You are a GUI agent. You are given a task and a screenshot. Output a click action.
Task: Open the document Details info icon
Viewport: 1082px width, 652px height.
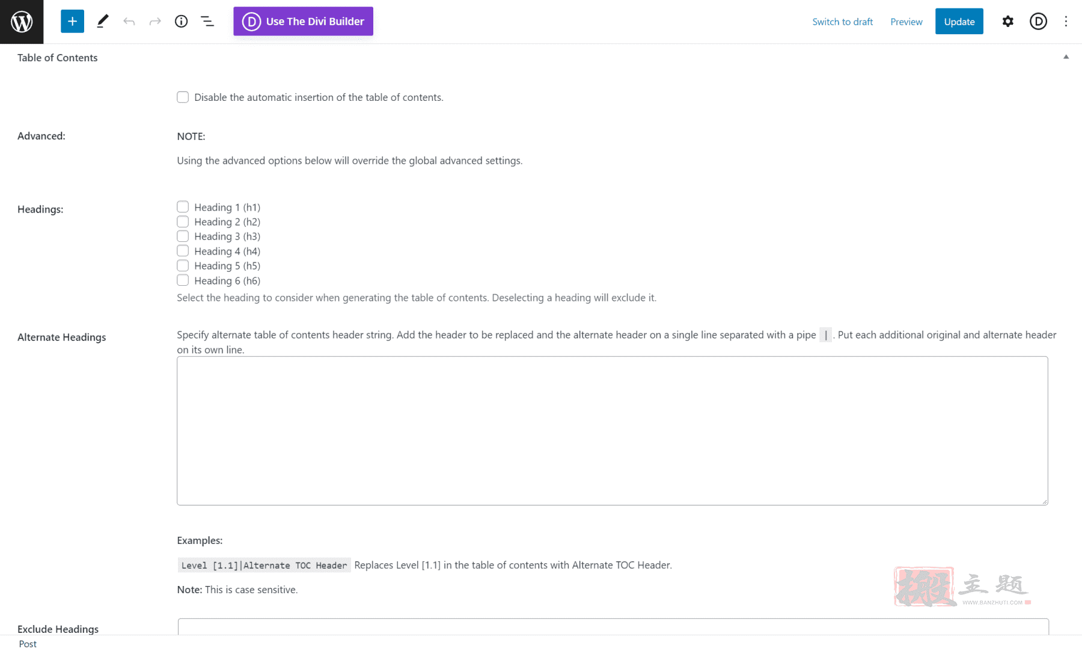pyautogui.click(x=181, y=22)
